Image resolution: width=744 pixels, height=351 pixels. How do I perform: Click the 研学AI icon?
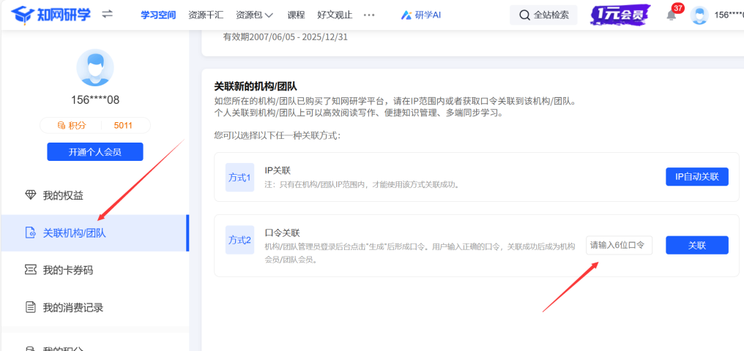(406, 15)
